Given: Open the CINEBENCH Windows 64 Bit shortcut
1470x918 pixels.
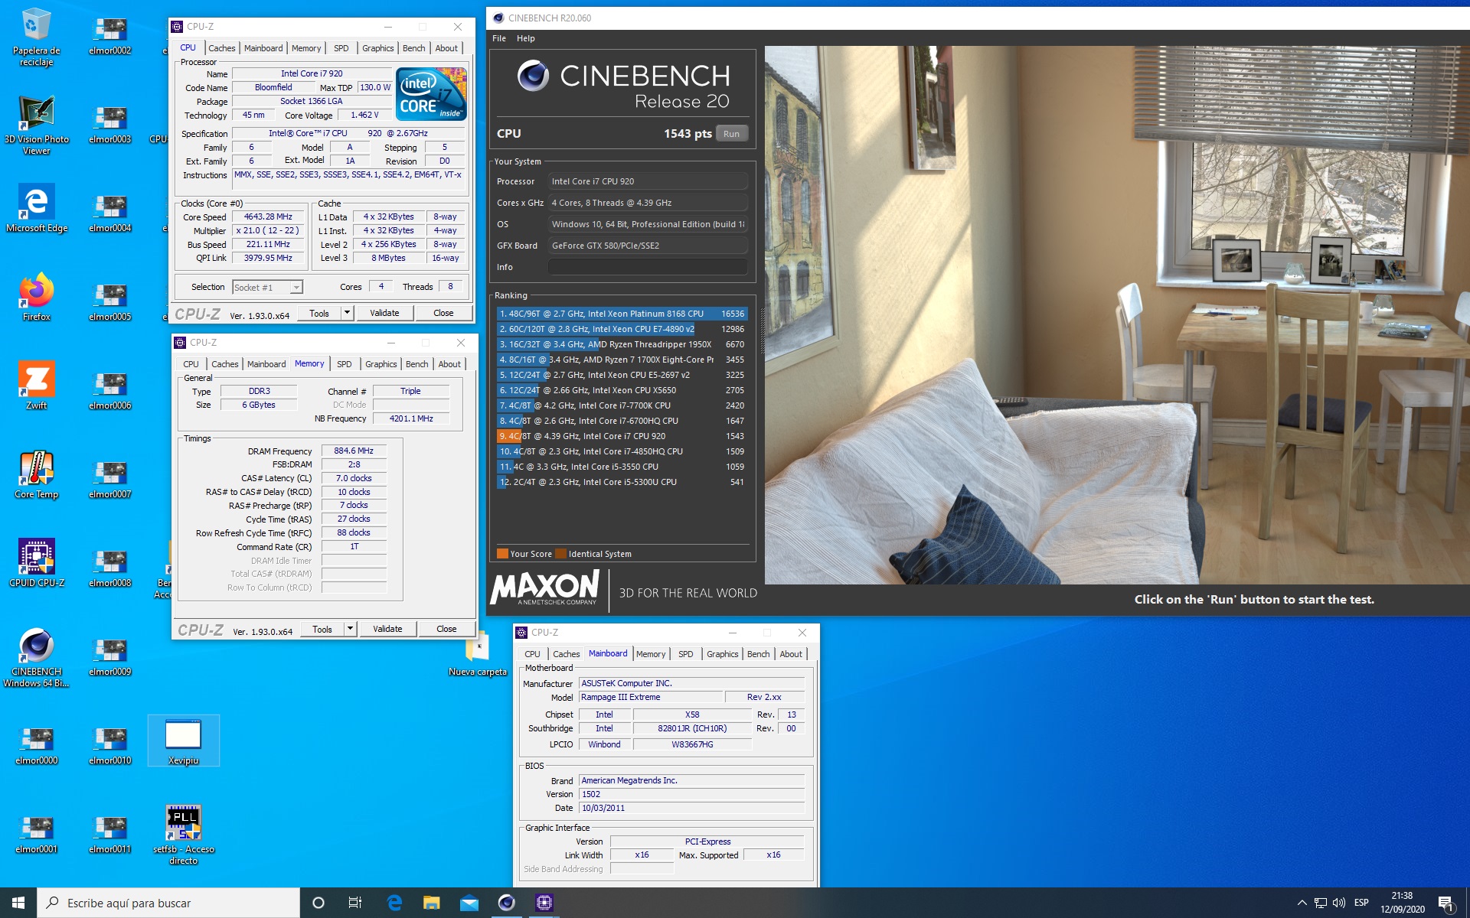Looking at the screenshot, I should click(36, 658).
